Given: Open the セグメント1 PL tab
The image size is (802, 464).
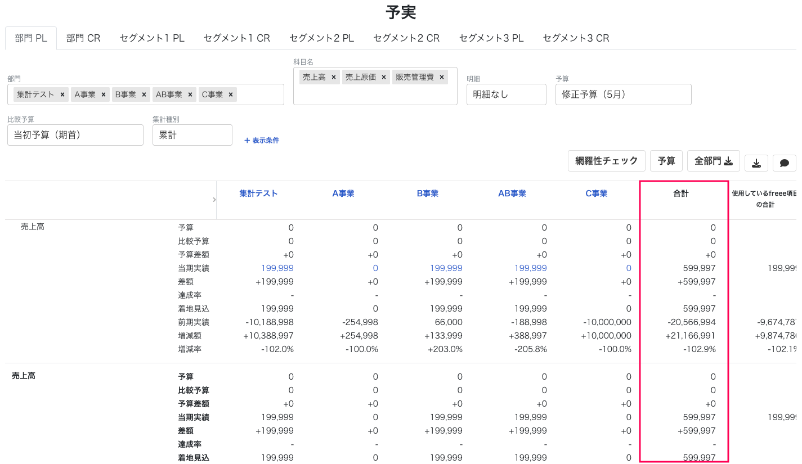Looking at the screenshot, I should point(152,38).
